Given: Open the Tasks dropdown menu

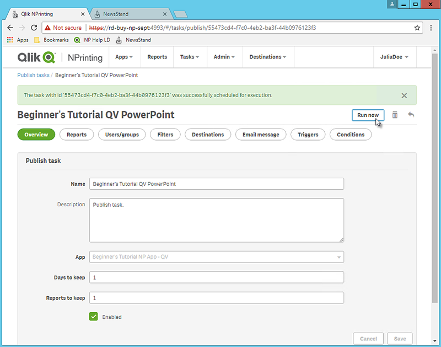Looking at the screenshot, I should point(190,57).
